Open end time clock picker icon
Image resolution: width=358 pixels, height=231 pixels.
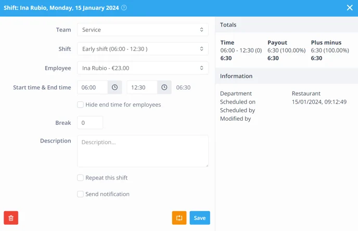(x=164, y=87)
